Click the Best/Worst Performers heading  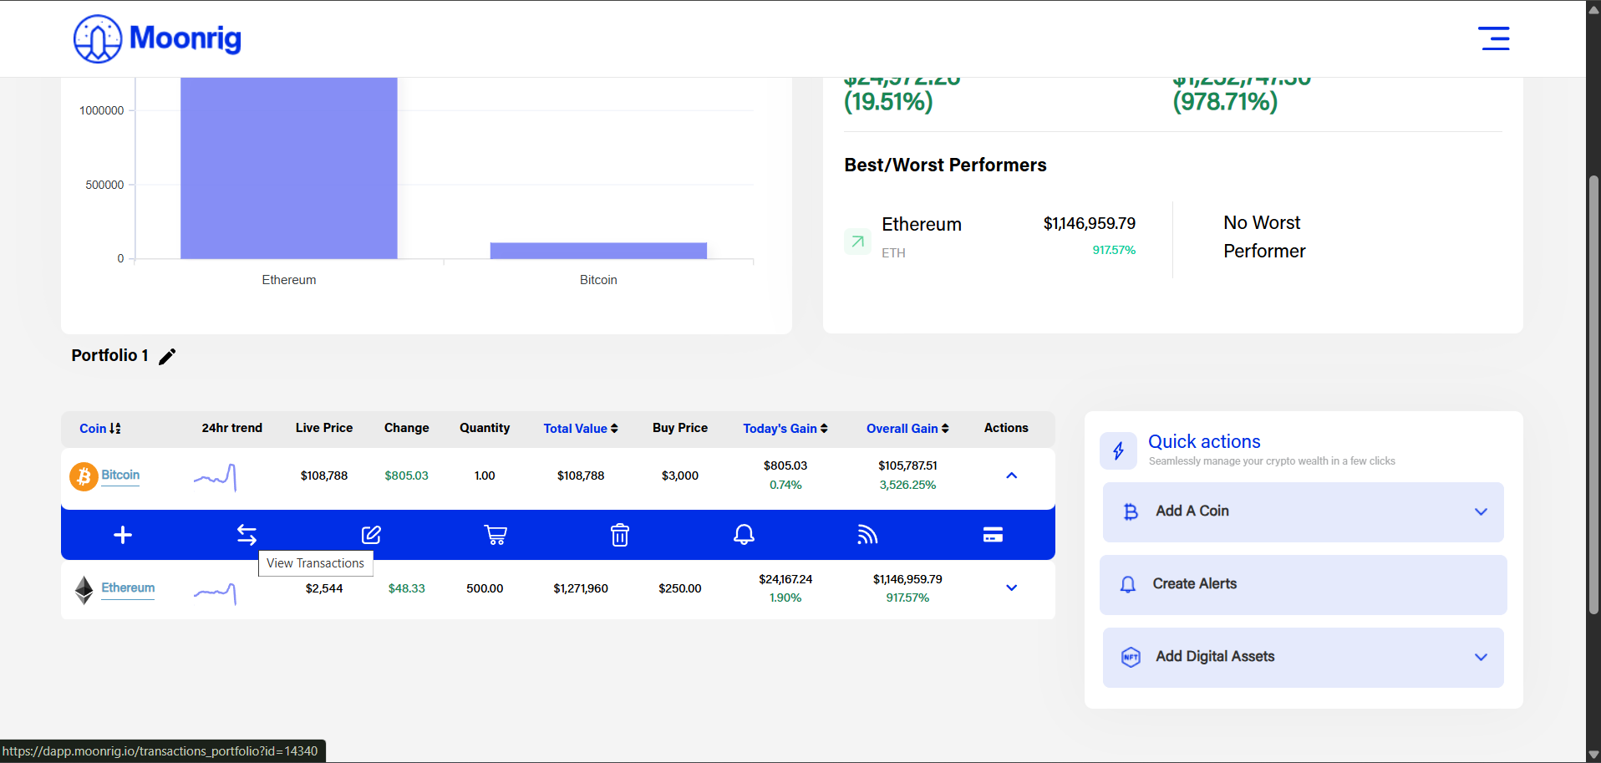pyautogui.click(x=945, y=165)
